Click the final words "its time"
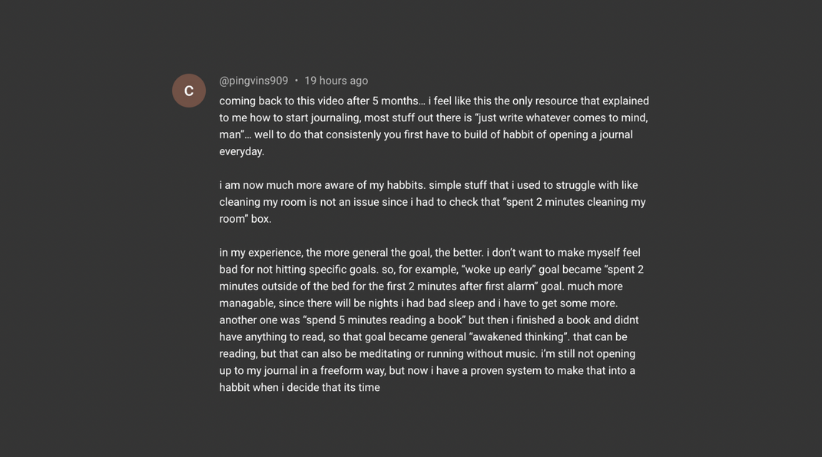The width and height of the screenshot is (822, 457). coord(362,388)
